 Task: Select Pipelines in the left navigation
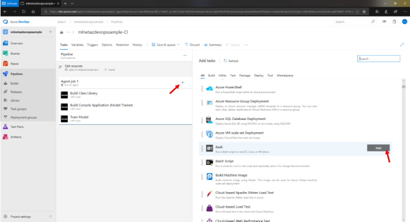[x=17, y=74]
